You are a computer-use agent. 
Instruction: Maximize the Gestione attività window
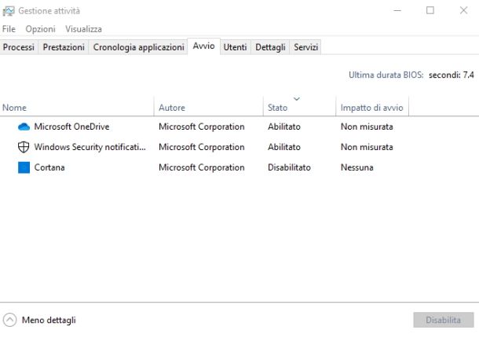coord(430,10)
